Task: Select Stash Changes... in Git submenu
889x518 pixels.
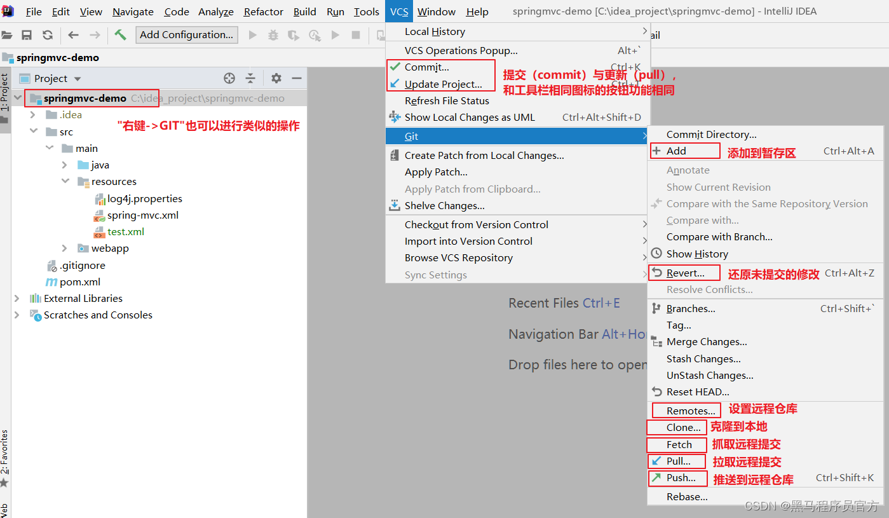Action: click(766, 358)
